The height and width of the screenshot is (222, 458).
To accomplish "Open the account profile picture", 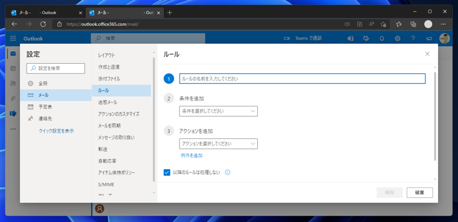I will [444, 39].
